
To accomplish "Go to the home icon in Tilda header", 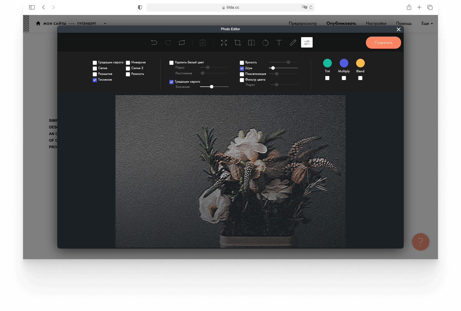I will tap(38, 23).
